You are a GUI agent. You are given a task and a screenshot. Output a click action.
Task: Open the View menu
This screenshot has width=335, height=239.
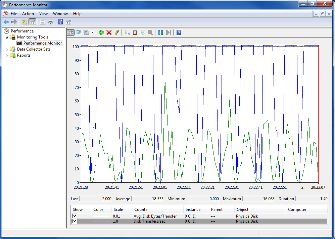(43, 14)
